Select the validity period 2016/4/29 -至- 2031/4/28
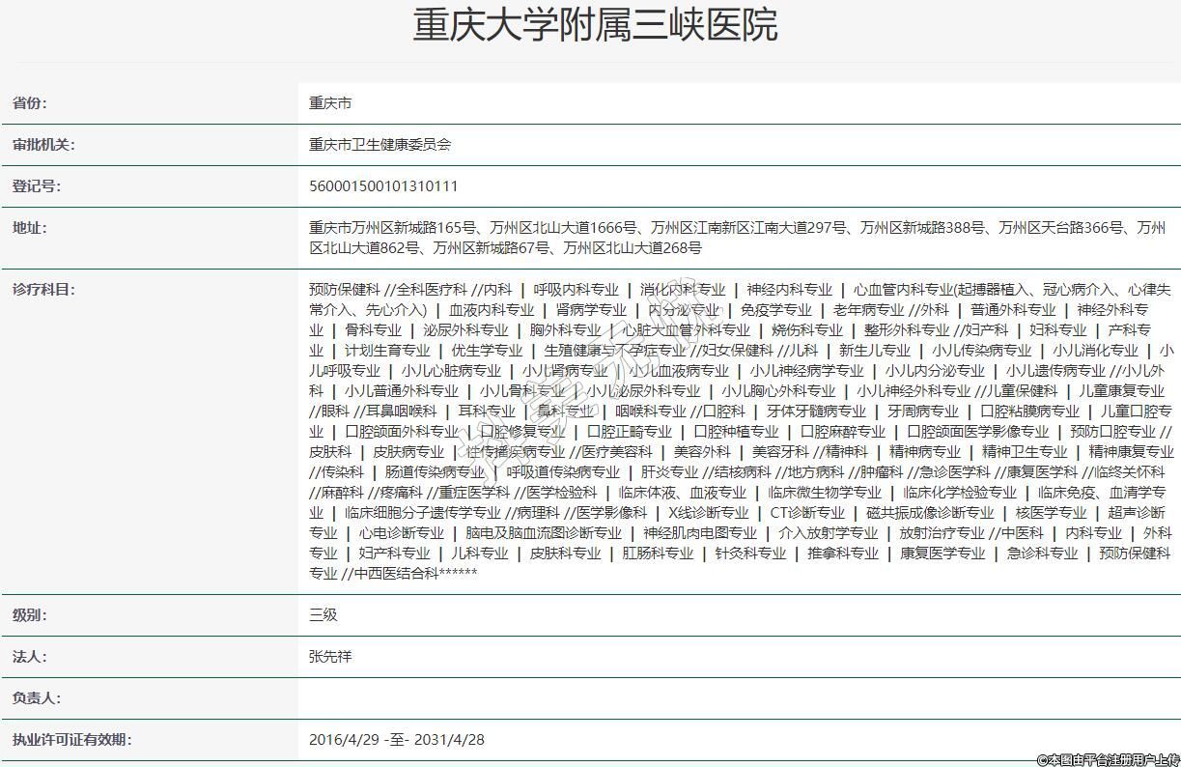This screenshot has height=767, width=1181. [x=397, y=740]
